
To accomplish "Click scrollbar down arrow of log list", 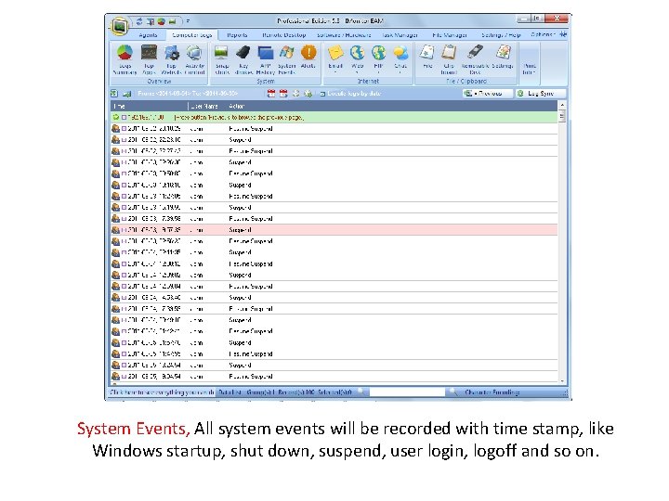I will 562,381.
